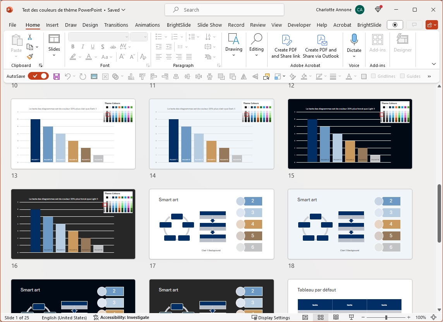This screenshot has width=443, height=322.
Task: Toggle text Shadow formatting
Action: 103,47
